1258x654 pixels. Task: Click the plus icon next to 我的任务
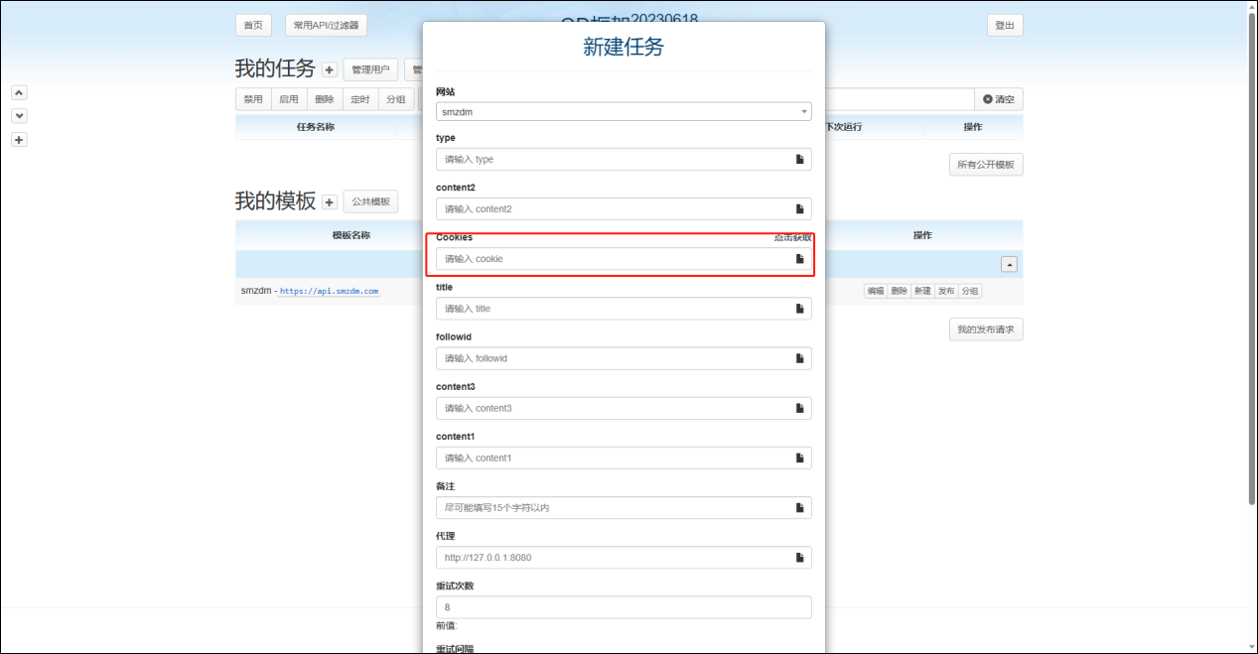330,70
